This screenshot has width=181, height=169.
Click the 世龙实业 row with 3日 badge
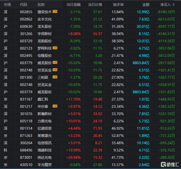point(90,70)
